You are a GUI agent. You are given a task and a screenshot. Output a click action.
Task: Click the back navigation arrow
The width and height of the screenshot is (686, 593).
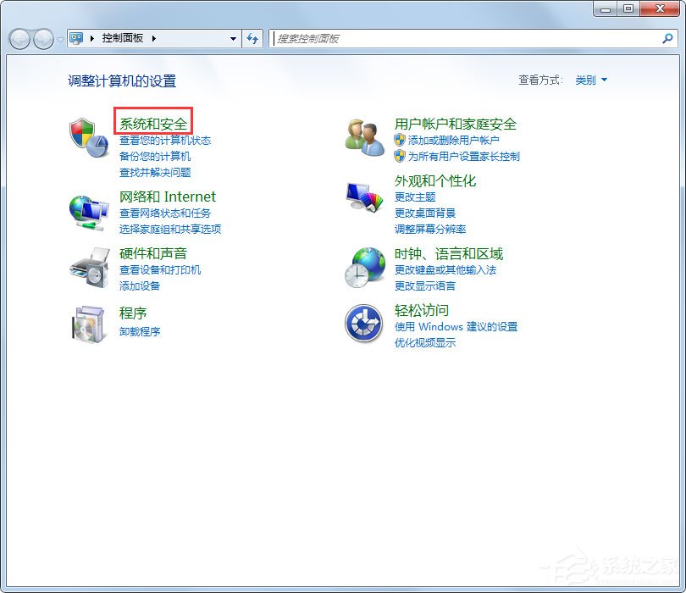coord(19,38)
